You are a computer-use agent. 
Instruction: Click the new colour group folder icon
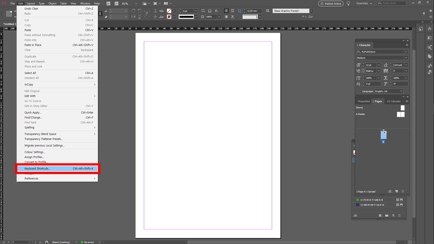(x=387, y=215)
